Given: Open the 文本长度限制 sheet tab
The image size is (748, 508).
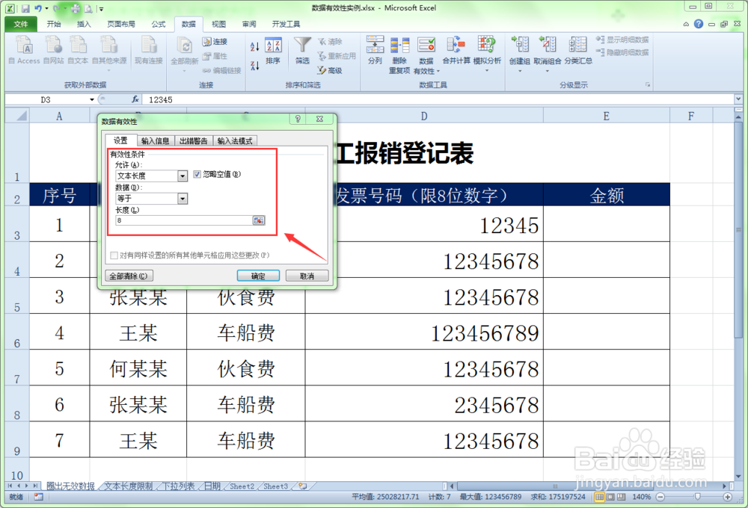Looking at the screenshot, I should click(x=129, y=486).
